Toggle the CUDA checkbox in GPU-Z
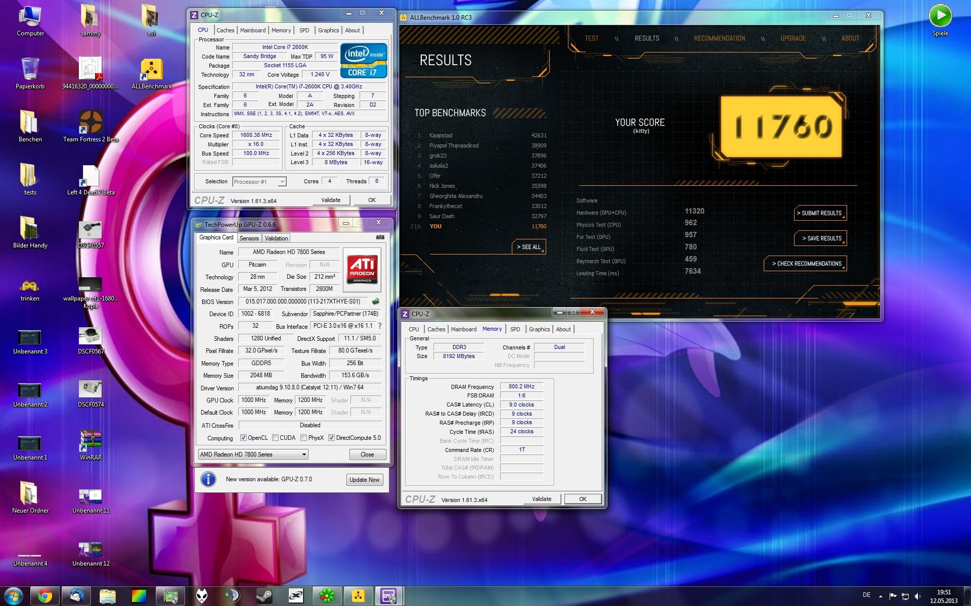Viewport: 971px width, 606px height. [275, 438]
